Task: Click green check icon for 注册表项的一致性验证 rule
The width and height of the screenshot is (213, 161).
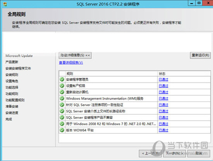Action: (62, 105)
